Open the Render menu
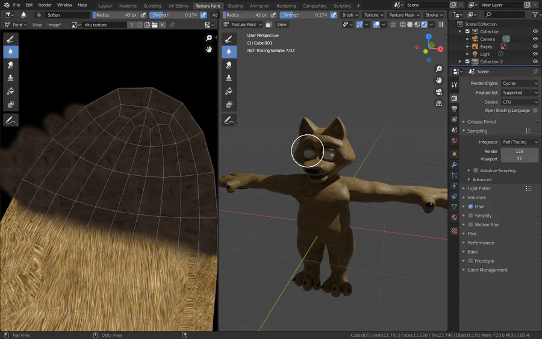This screenshot has width=542, height=339. (x=45, y=5)
